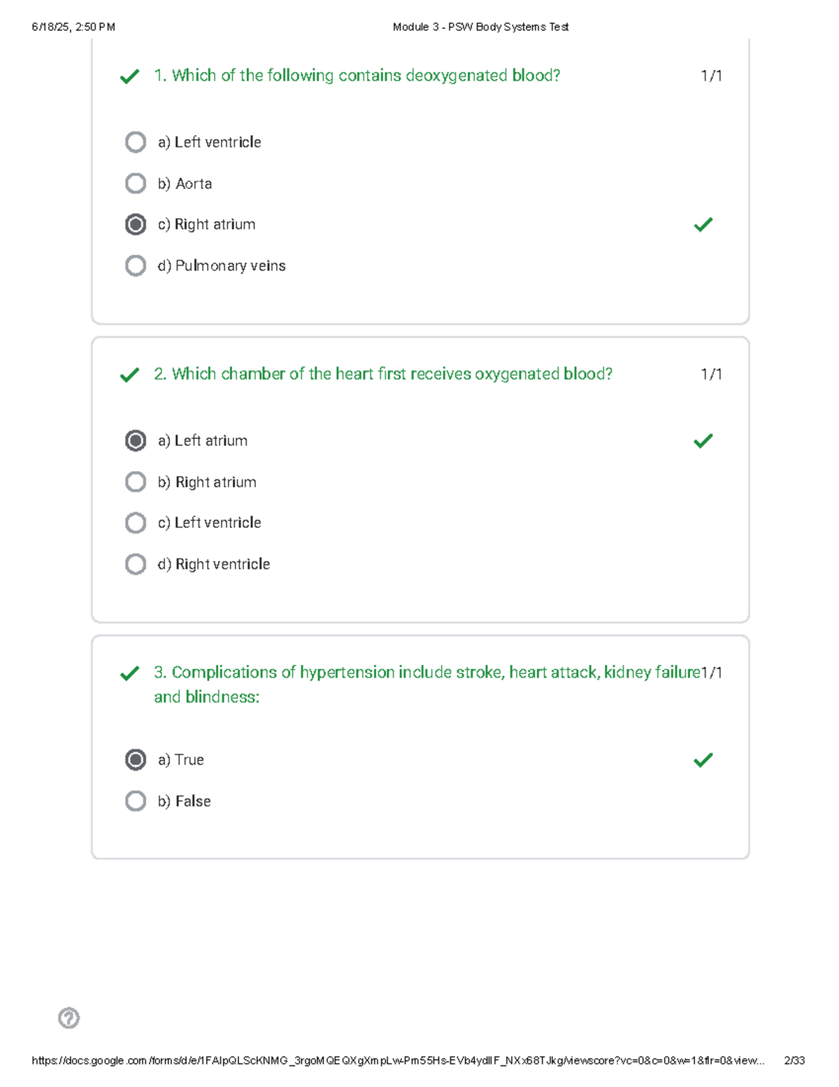The image size is (839, 1087).
Task: Click the Google Forms URL in the footer
Action: tap(397, 1060)
